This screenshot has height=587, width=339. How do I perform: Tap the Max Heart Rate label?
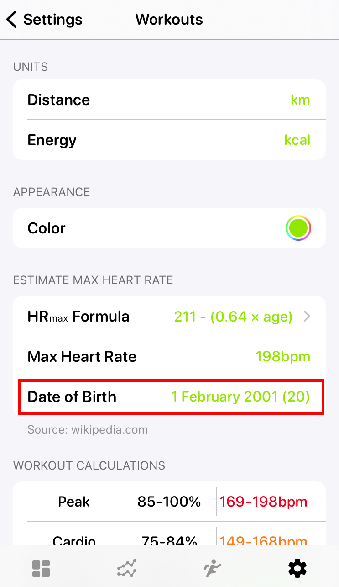pos(82,356)
